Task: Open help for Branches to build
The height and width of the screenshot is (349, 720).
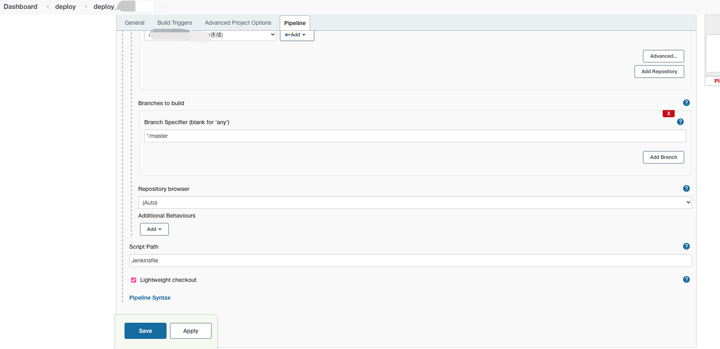Action: [x=686, y=103]
